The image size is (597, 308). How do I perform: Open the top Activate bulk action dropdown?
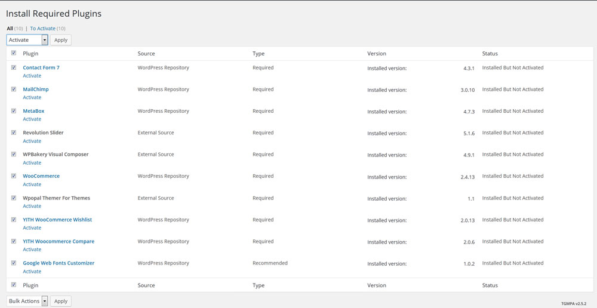point(27,40)
